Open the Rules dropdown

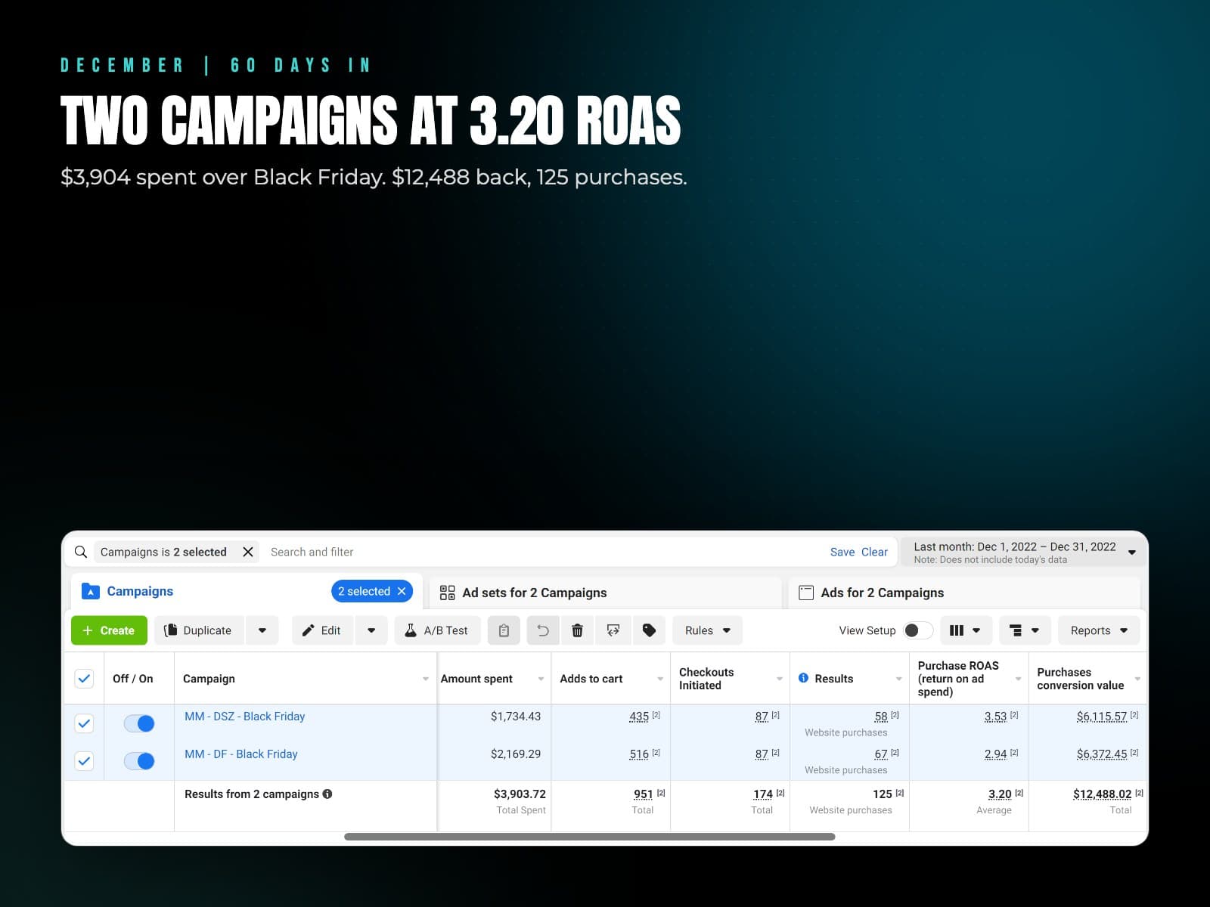pyautogui.click(x=707, y=630)
